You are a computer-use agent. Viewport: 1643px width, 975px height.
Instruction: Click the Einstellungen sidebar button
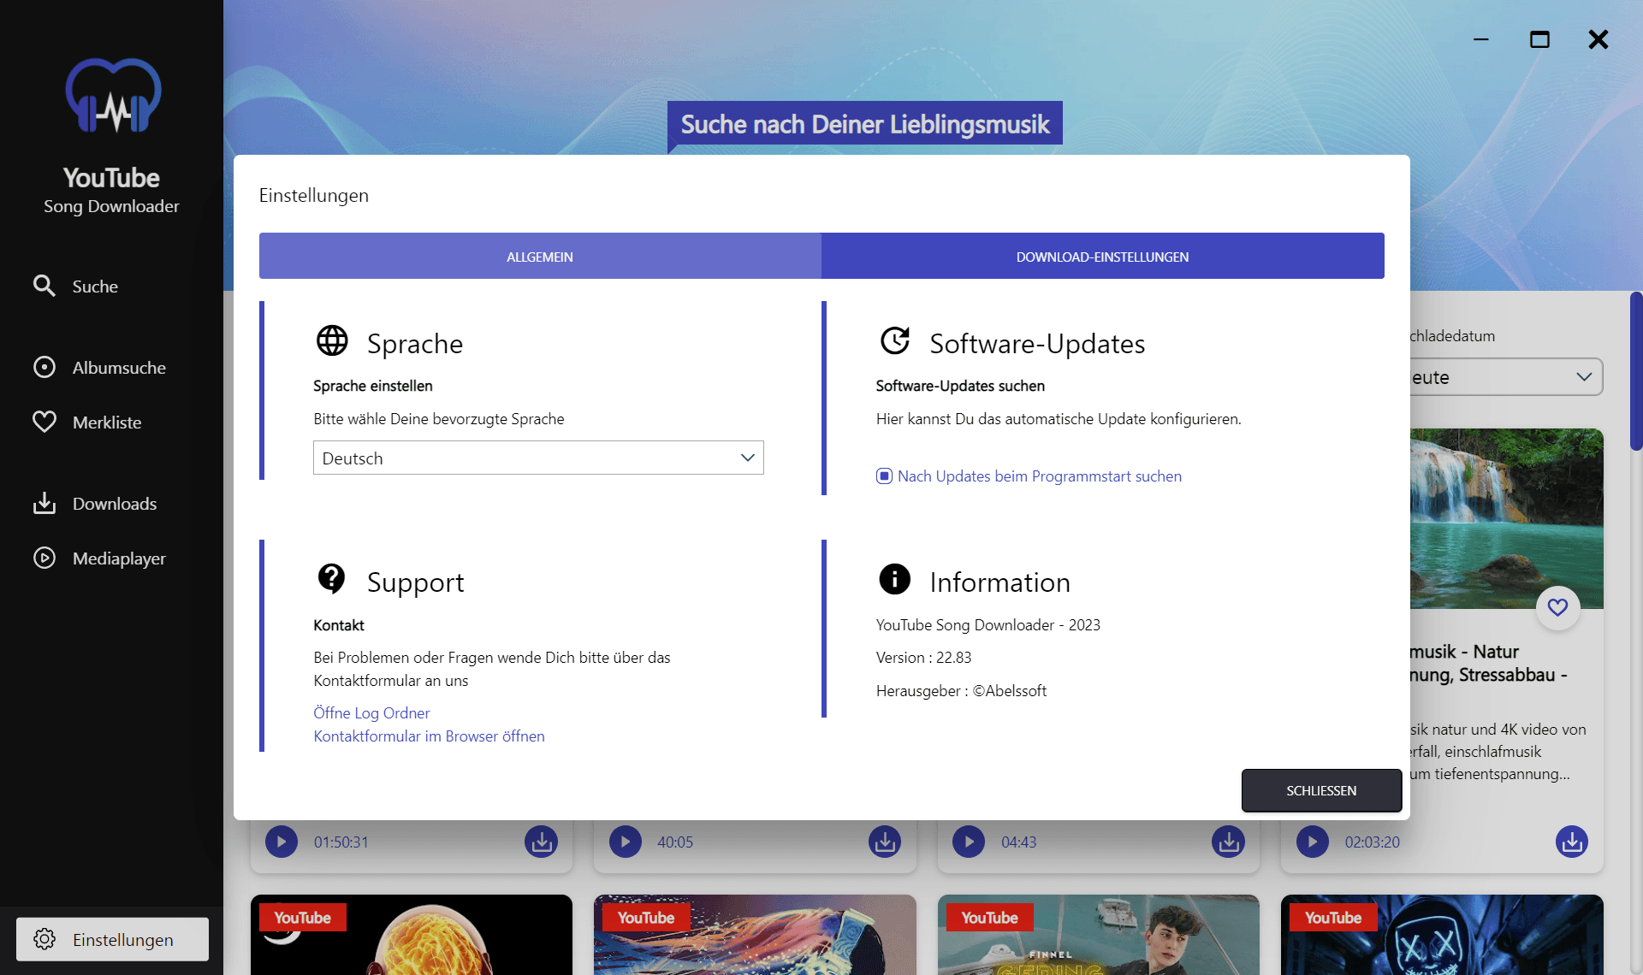[x=112, y=939]
